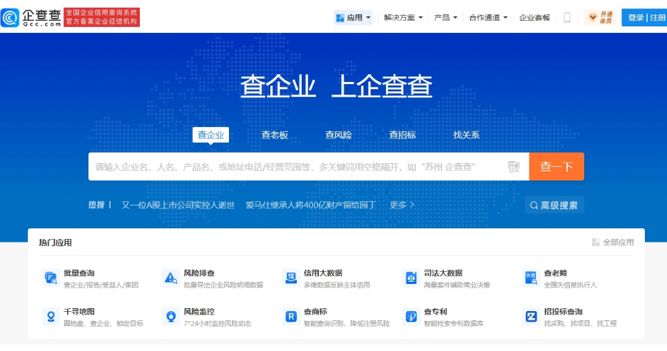The image size is (667, 351).
Task: Click description 7*24小时监控风险动态
Action: click(218, 324)
